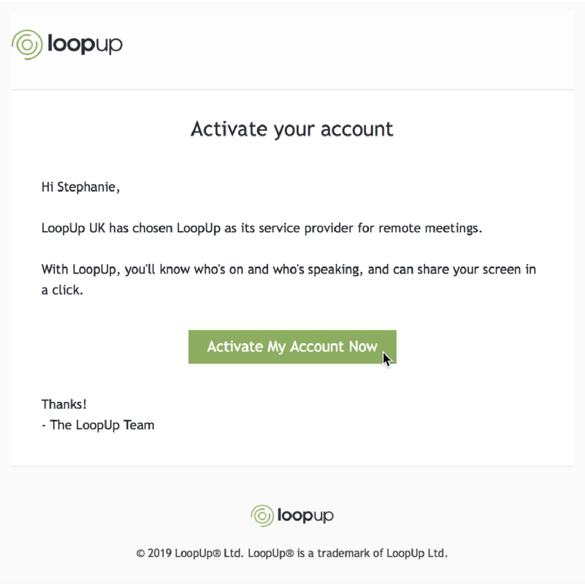Click the trailing text 'a click.'
Image resolution: width=585 pixels, height=584 pixels.
[62, 290]
